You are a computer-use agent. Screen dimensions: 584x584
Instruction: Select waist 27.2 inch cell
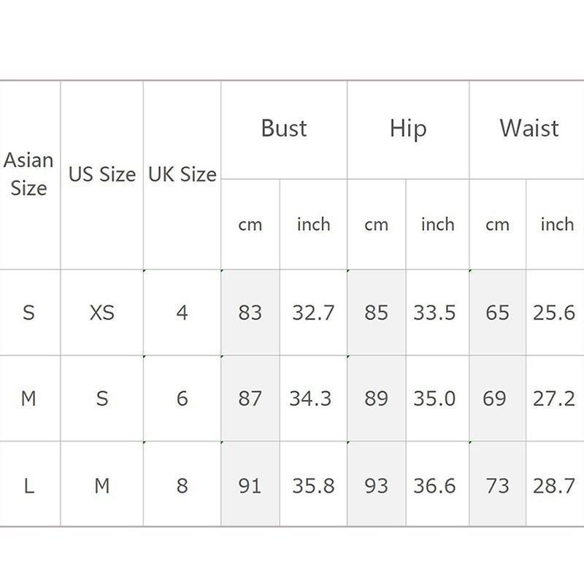tap(554, 399)
